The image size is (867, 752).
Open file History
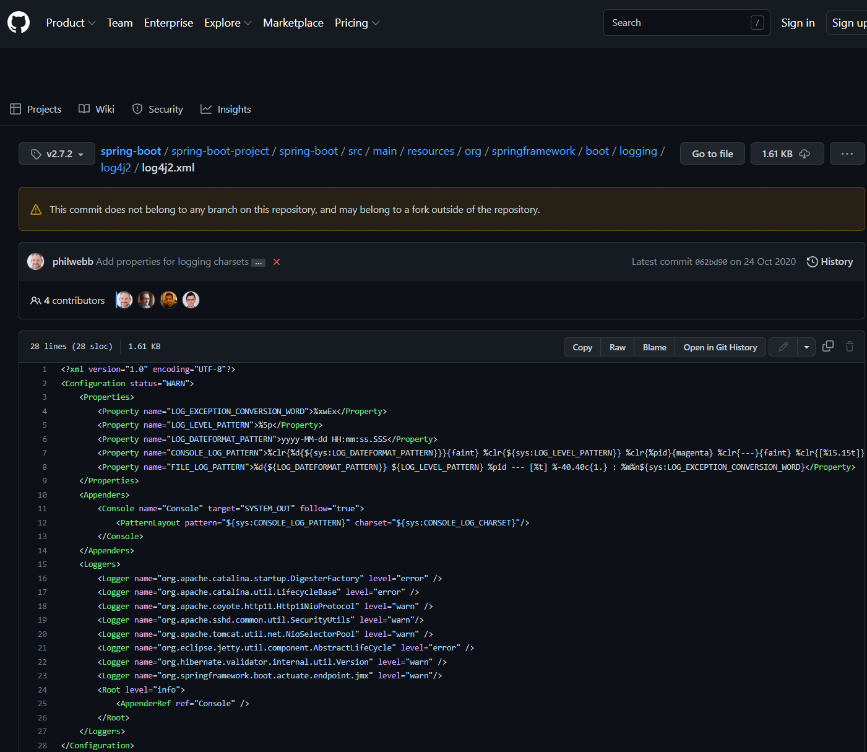[830, 262]
